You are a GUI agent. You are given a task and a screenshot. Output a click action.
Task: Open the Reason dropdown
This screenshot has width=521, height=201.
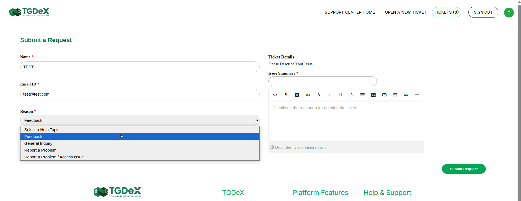click(140, 120)
